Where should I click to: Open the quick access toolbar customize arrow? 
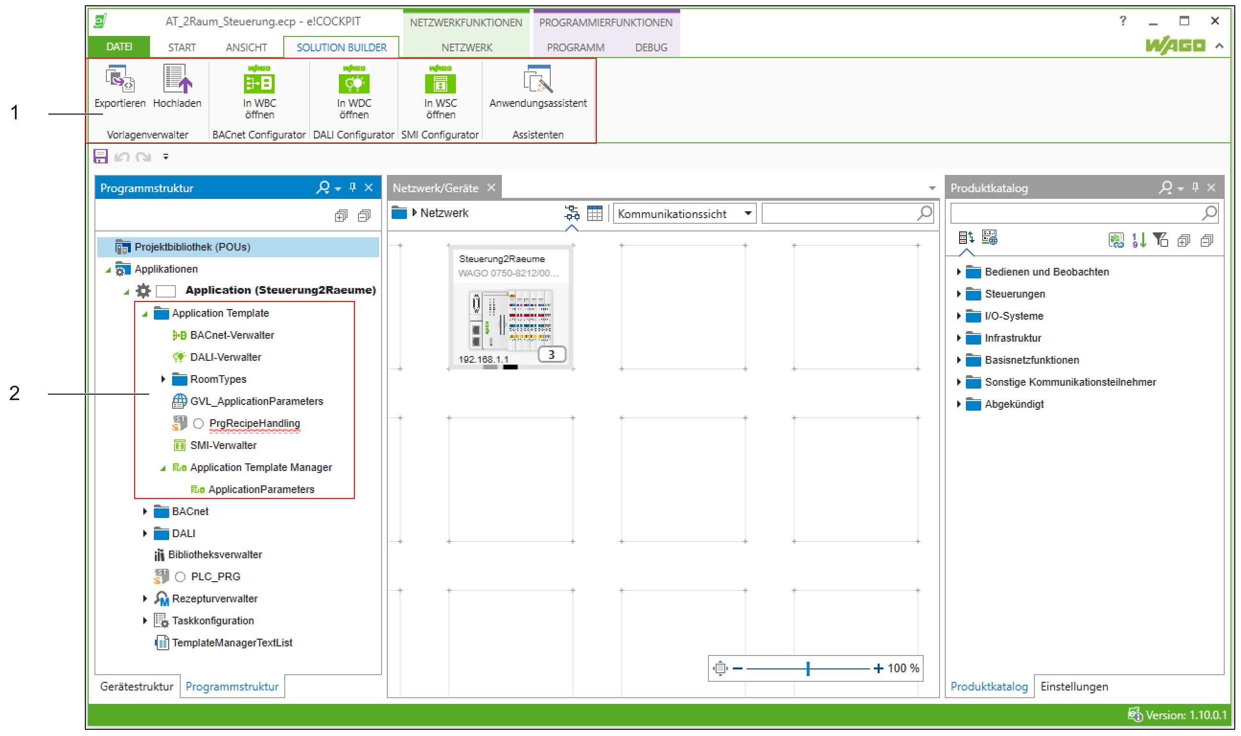tap(166, 157)
